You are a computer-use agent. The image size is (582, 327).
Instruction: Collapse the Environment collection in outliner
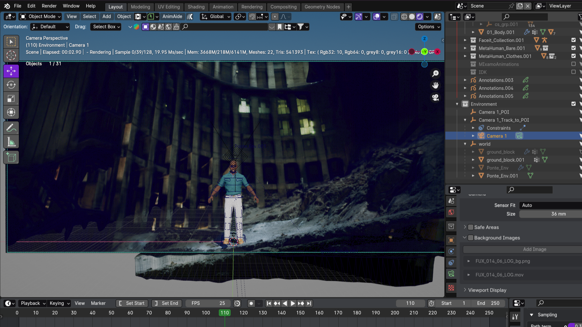click(x=457, y=104)
